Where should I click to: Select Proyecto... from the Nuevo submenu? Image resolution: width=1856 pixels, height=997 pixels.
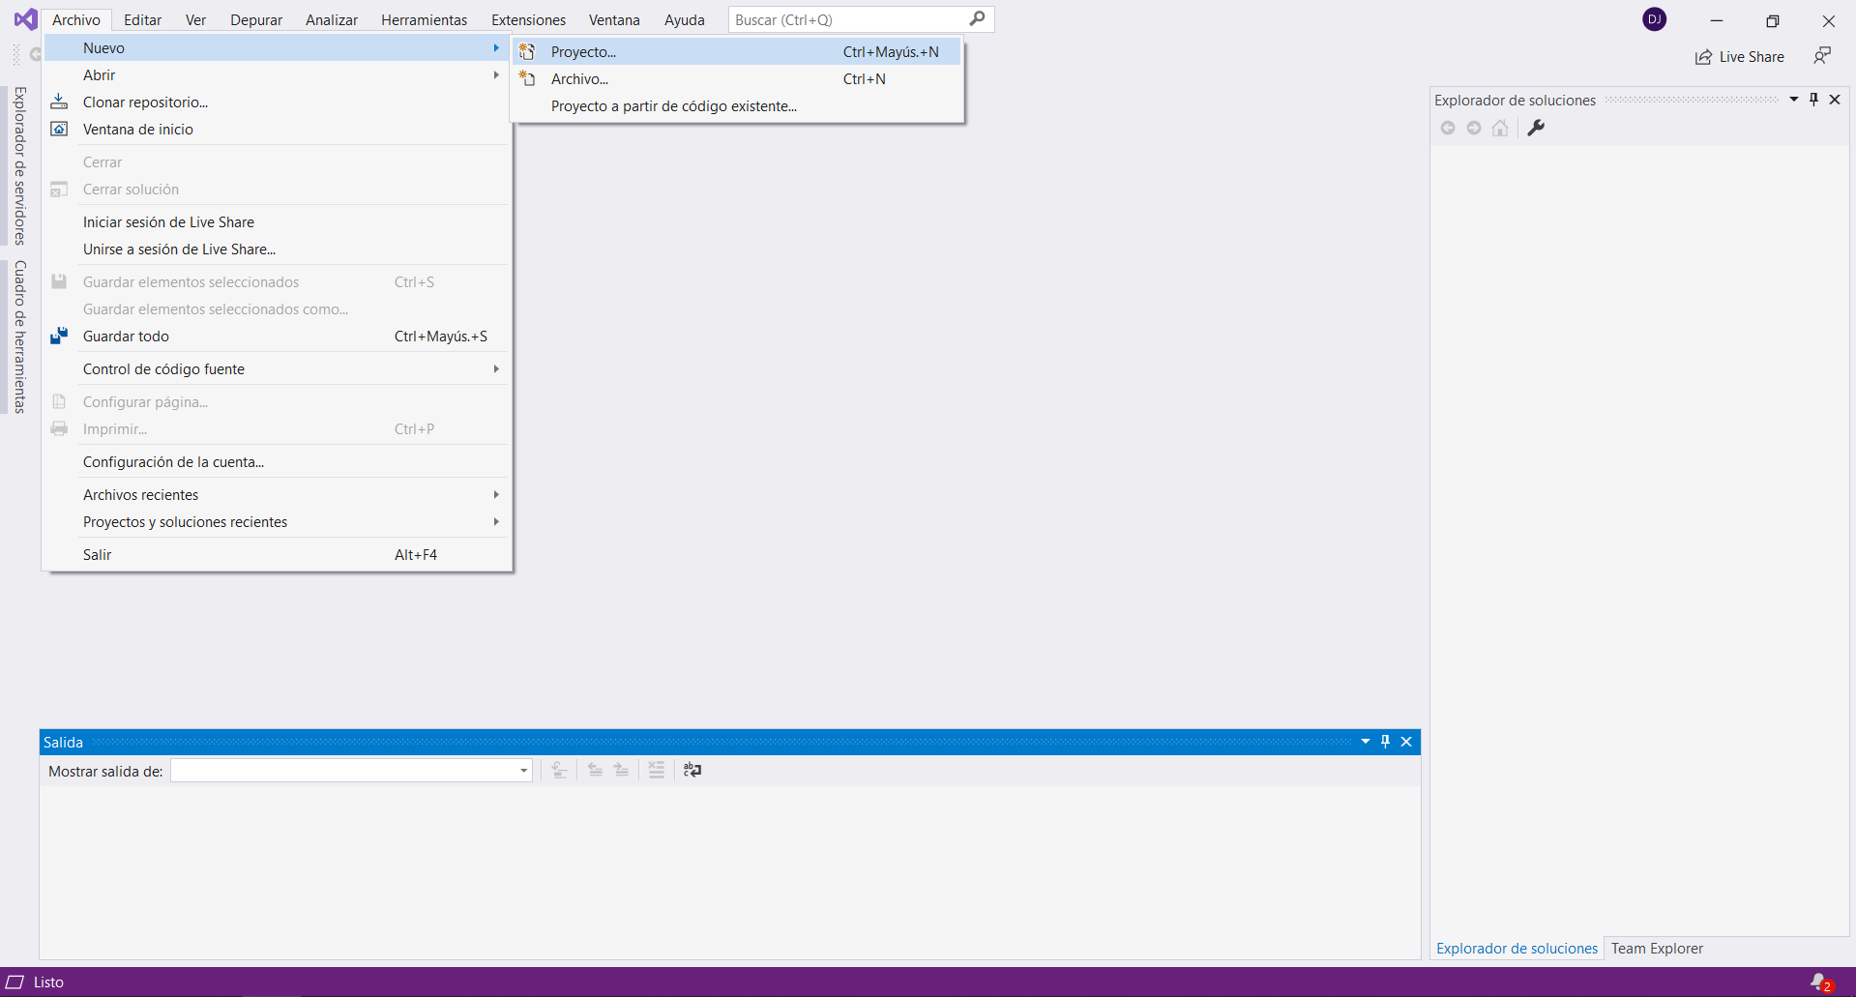(x=583, y=52)
